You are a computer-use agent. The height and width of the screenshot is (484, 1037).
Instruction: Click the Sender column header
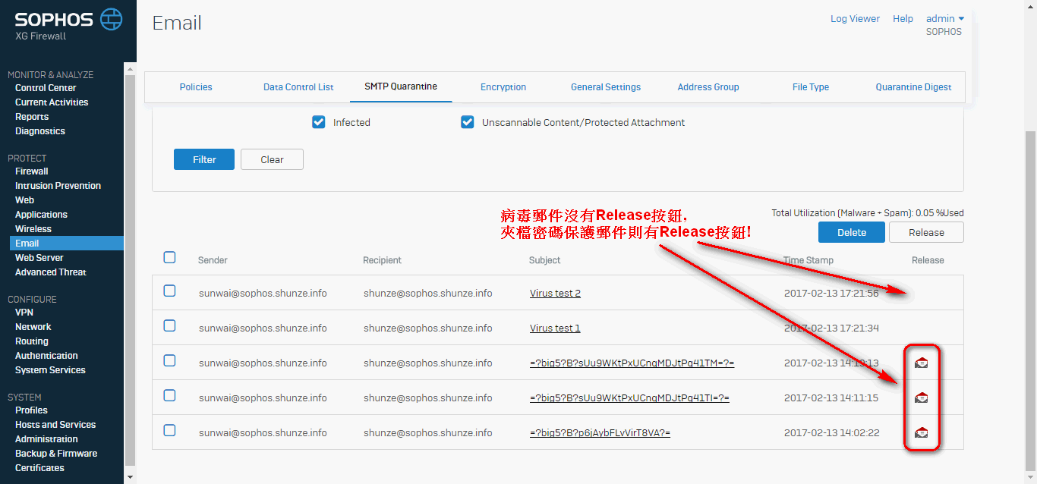tap(213, 260)
